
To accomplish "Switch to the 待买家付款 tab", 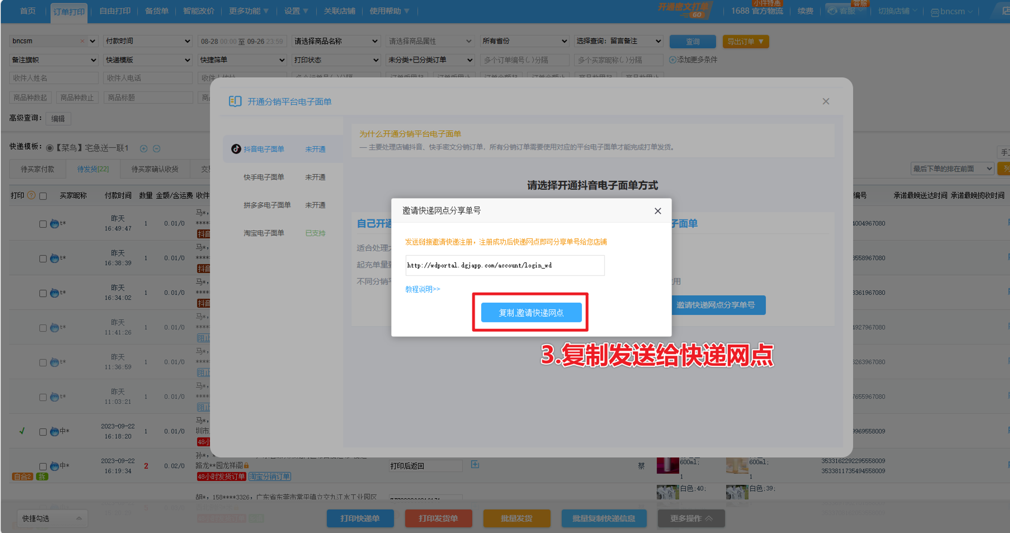I will (37, 169).
